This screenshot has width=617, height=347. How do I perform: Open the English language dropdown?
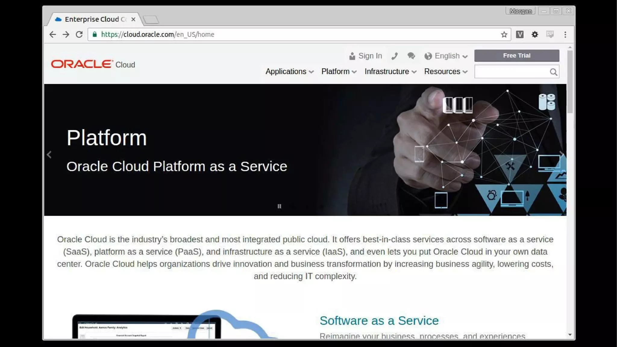[451, 56]
